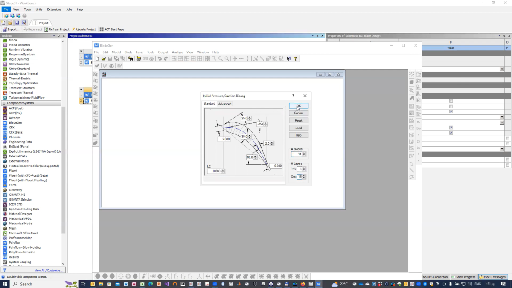The height and width of the screenshot is (288, 512).
Task: Click Save disk icon in BladeGen toolbar
Action: click(110, 58)
